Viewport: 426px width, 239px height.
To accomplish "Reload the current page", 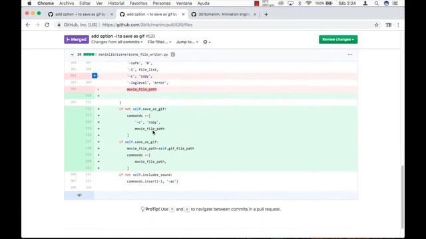I will click(47, 25).
